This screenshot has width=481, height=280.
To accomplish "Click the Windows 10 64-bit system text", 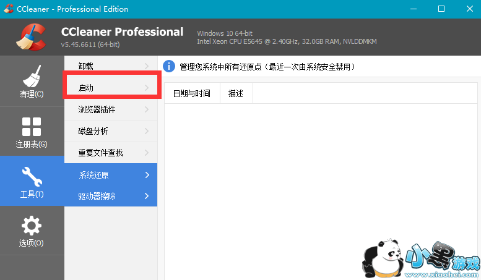I will tap(225, 33).
